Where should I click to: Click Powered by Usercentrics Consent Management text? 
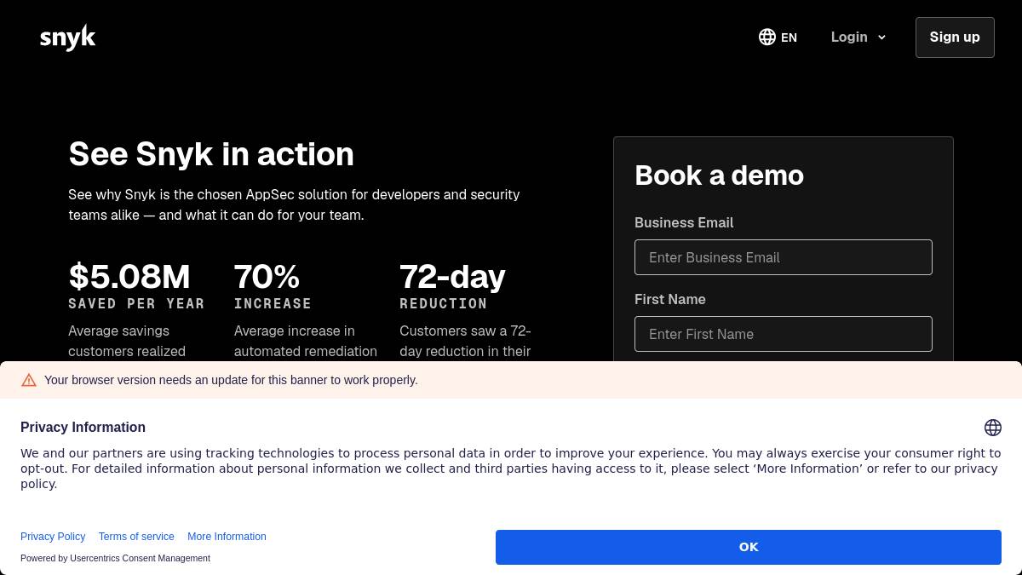pos(115,558)
